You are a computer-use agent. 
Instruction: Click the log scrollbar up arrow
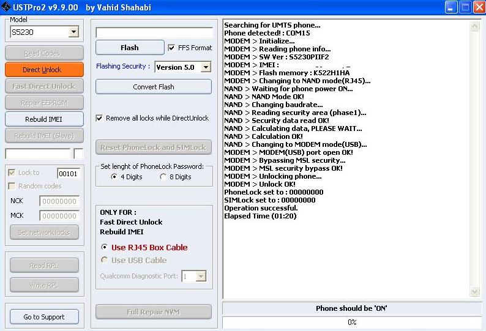pos(474,26)
